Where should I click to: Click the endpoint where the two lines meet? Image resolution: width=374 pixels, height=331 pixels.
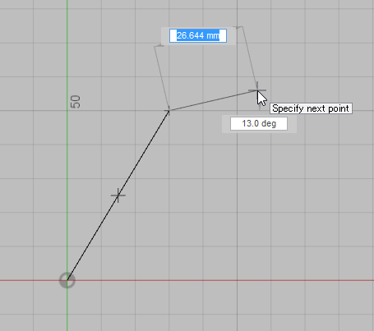(169, 111)
